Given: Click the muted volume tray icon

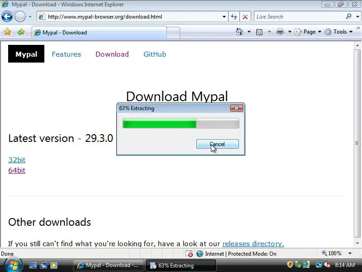Looking at the screenshot, I should 327,265.
